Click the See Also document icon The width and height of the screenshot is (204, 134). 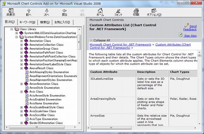181,35
